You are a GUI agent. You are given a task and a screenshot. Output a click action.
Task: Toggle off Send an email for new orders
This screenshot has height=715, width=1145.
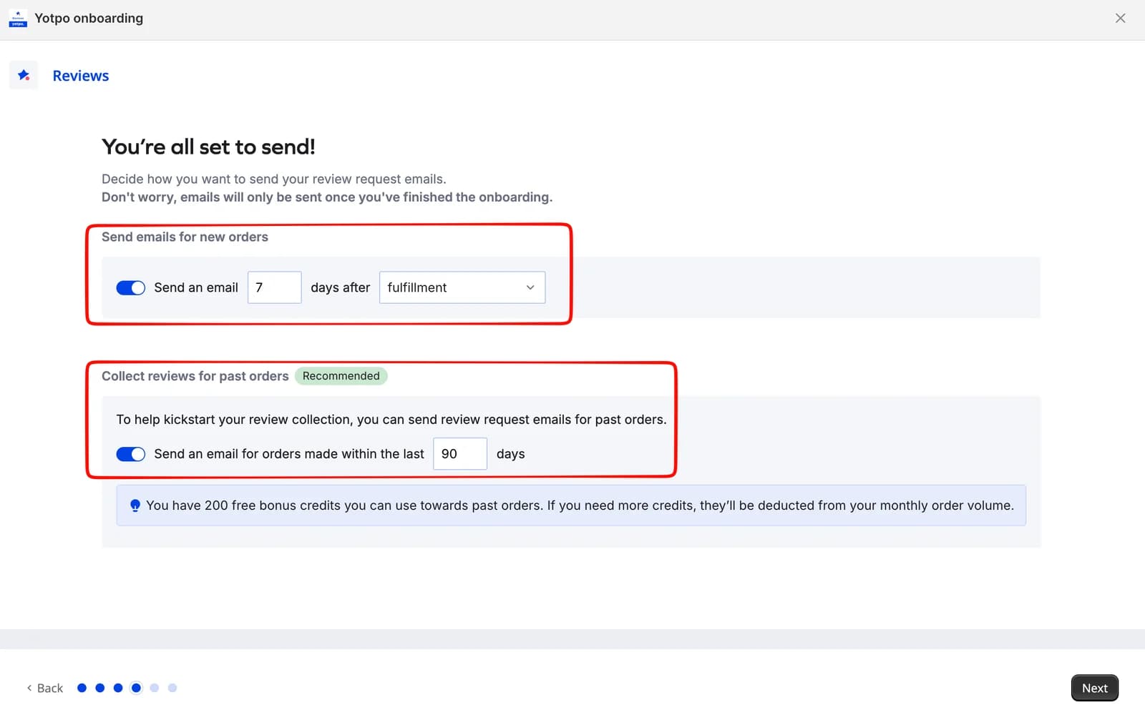tap(131, 287)
